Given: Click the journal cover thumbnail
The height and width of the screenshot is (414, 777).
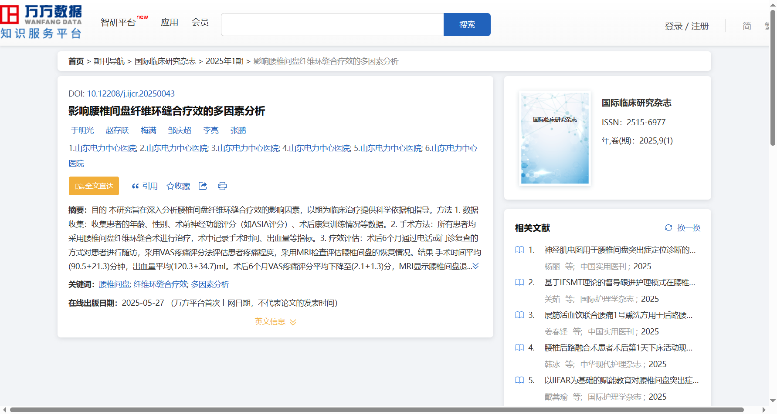Looking at the screenshot, I should coord(555,138).
